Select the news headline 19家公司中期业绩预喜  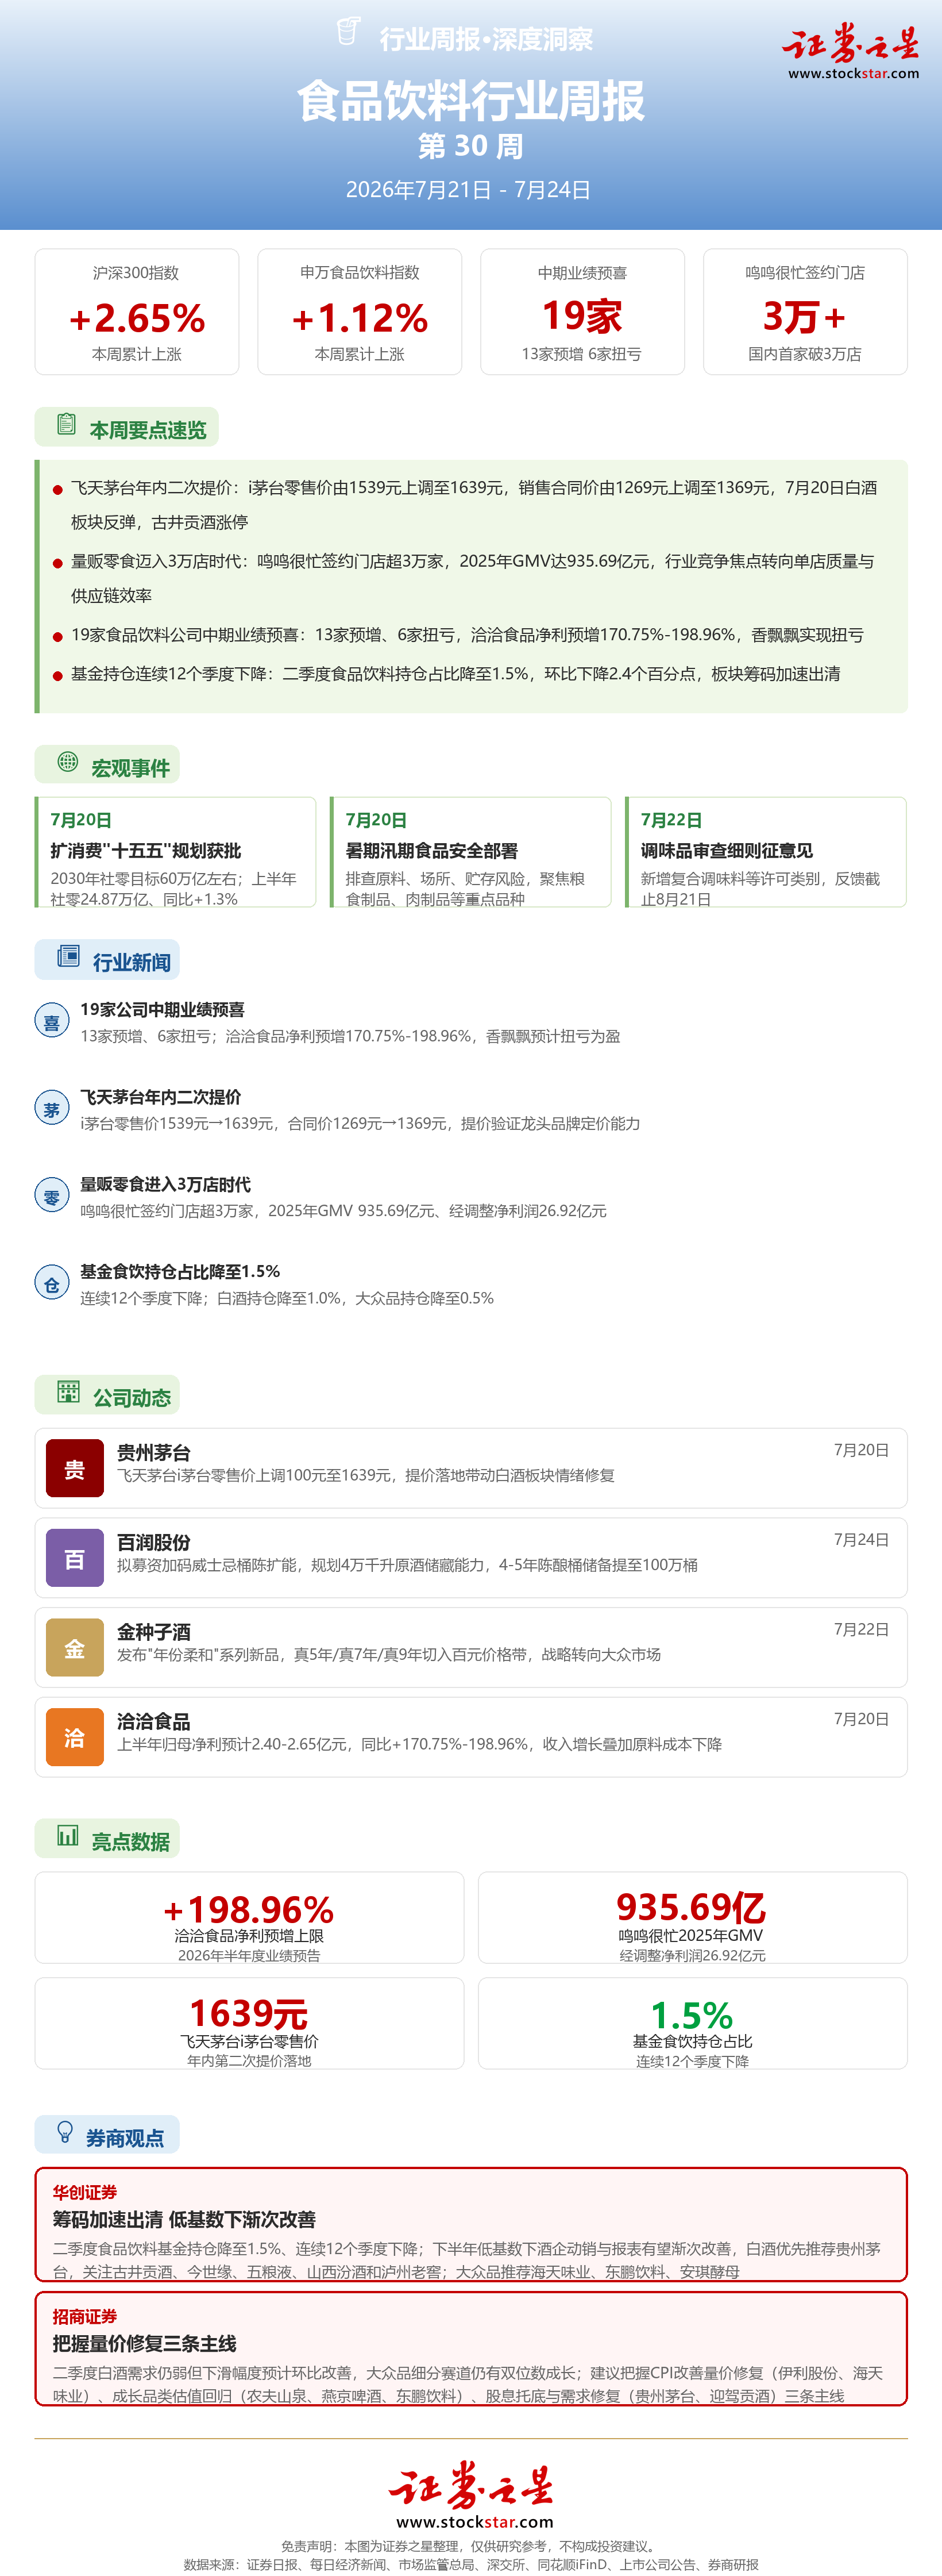(x=163, y=1010)
